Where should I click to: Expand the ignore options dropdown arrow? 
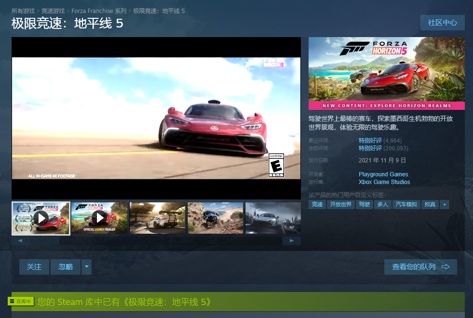click(87, 267)
